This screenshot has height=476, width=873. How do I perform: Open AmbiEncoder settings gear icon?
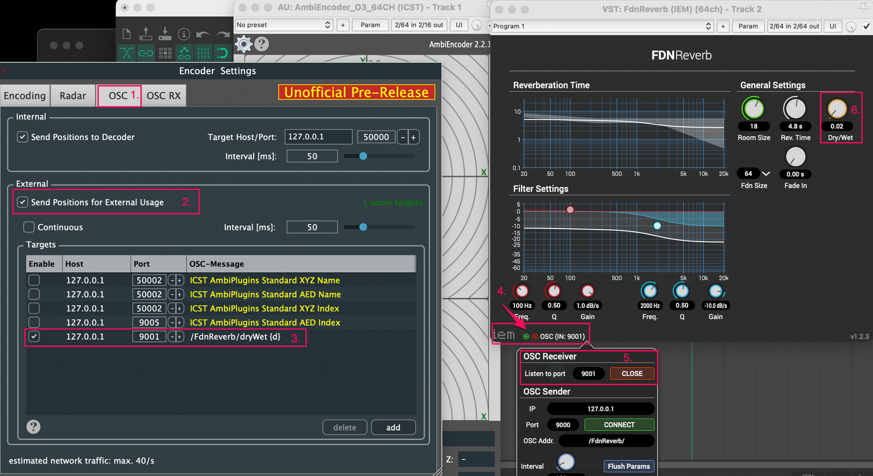point(243,44)
